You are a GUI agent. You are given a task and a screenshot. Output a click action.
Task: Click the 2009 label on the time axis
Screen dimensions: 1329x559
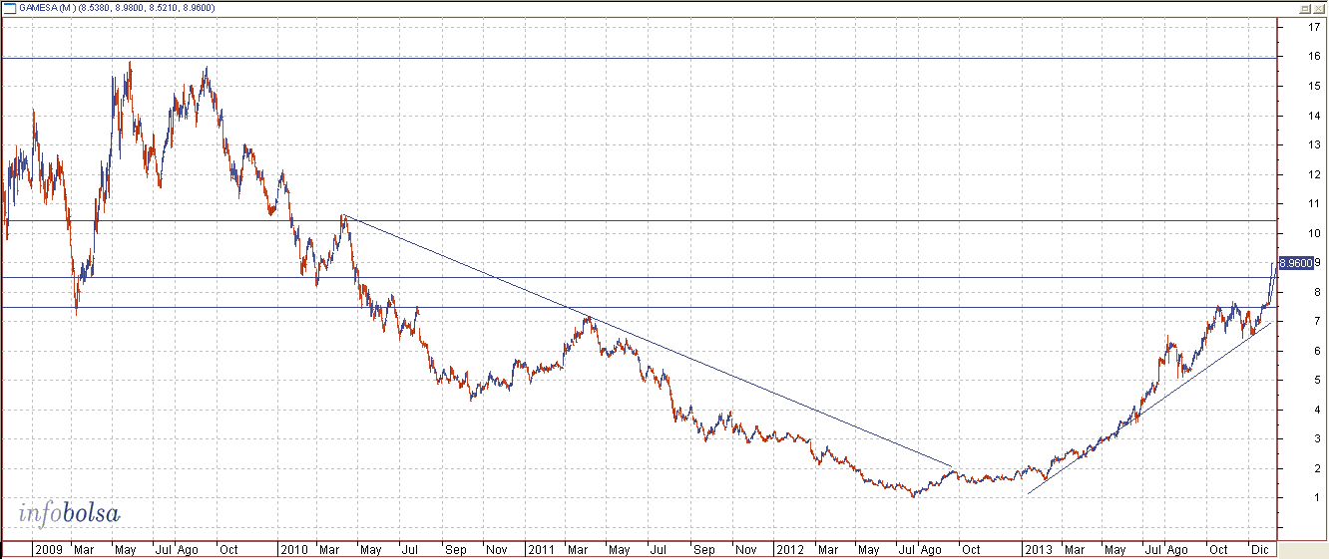[48, 549]
